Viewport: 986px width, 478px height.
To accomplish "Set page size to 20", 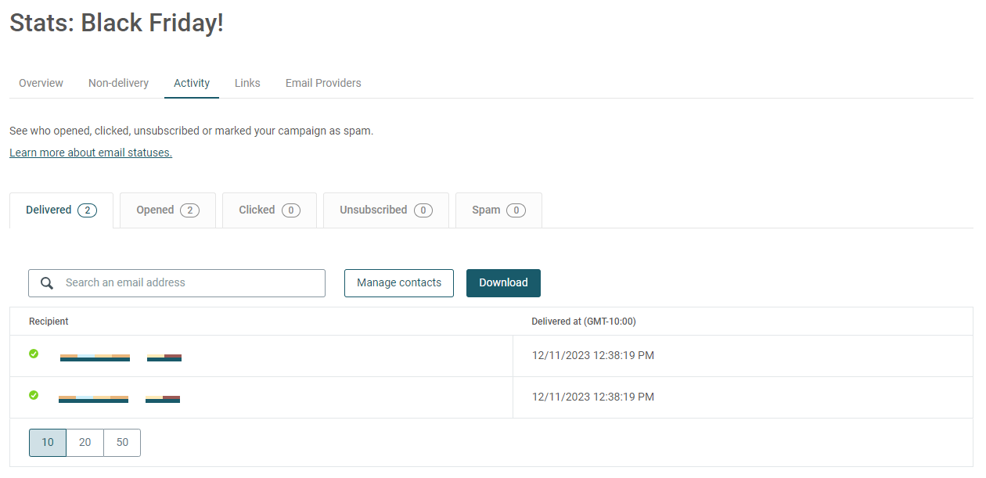I will tap(85, 443).
